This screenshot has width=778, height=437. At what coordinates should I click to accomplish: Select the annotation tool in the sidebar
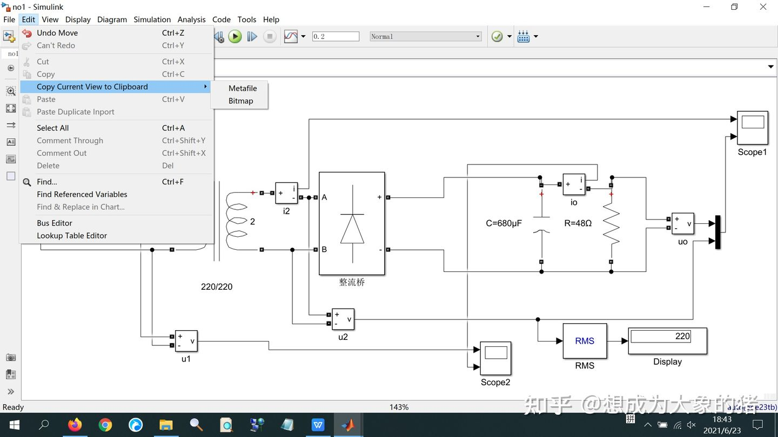(x=10, y=142)
